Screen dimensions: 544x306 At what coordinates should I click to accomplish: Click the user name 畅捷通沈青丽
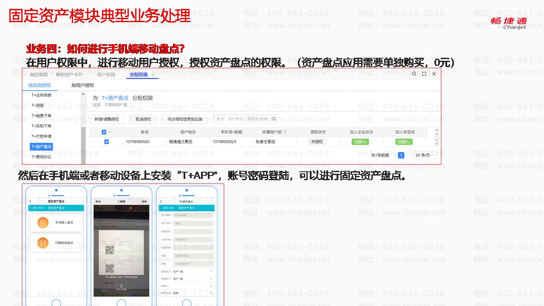coord(181,142)
